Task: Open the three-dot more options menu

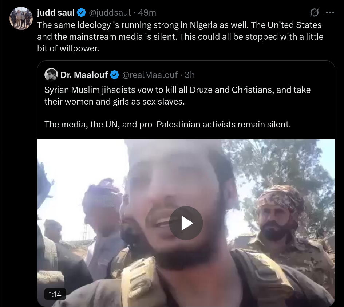Action: pyautogui.click(x=330, y=12)
